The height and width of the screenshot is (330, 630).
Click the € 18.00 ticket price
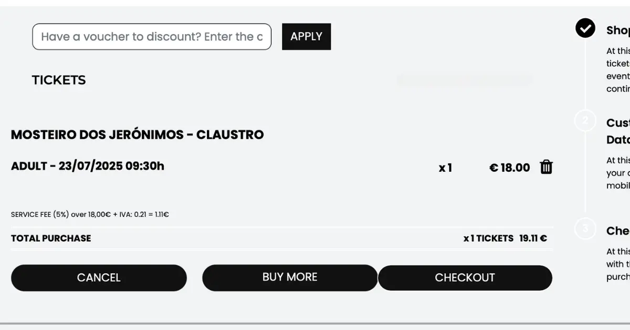click(x=509, y=168)
